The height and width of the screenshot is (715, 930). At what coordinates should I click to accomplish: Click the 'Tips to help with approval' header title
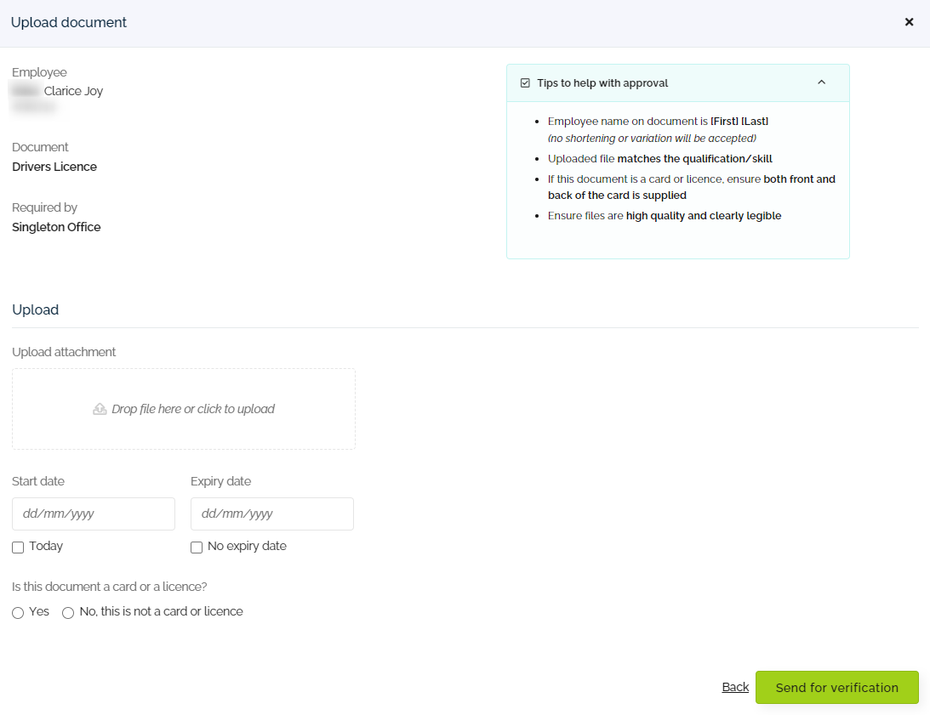(602, 83)
